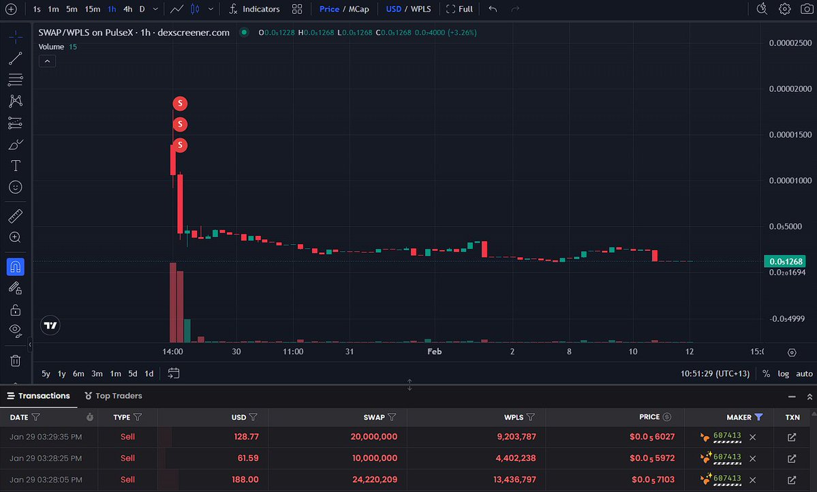This screenshot has height=492, width=817.
Task: Switch chart pricing to USD
Action: [393, 9]
